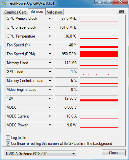Switch to the Graphics Card tab
The image size is (129, 160).
coord(15,12)
